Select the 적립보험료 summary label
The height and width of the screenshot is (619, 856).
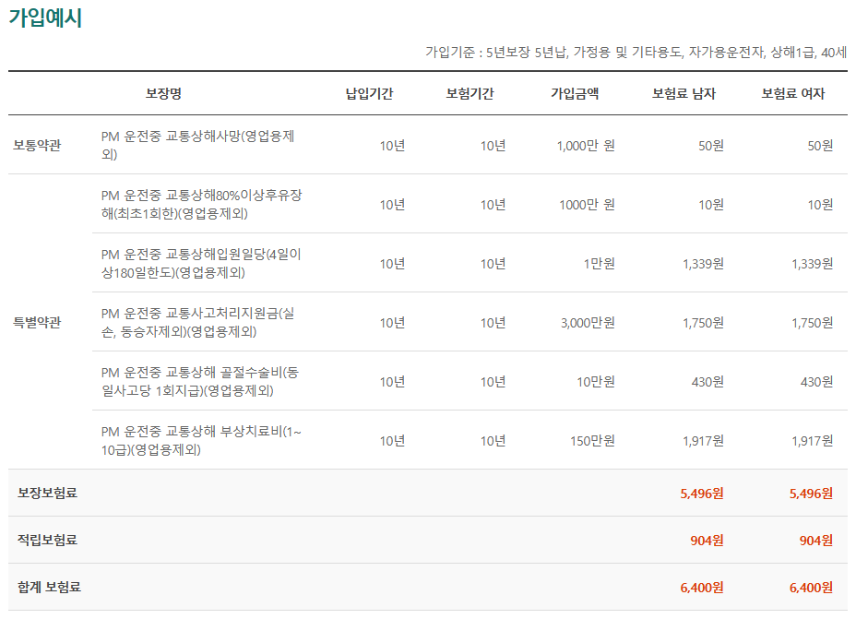click(47, 540)
